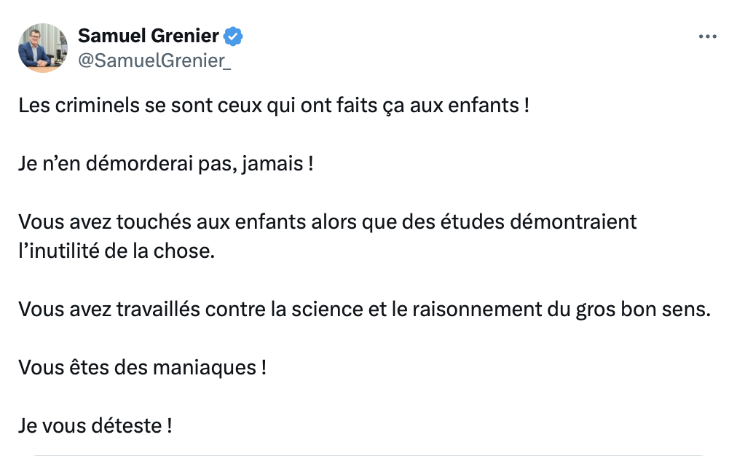Click the word "criminels" in the first line
This screenshot has height=456, width=737.
click(98, 106)
